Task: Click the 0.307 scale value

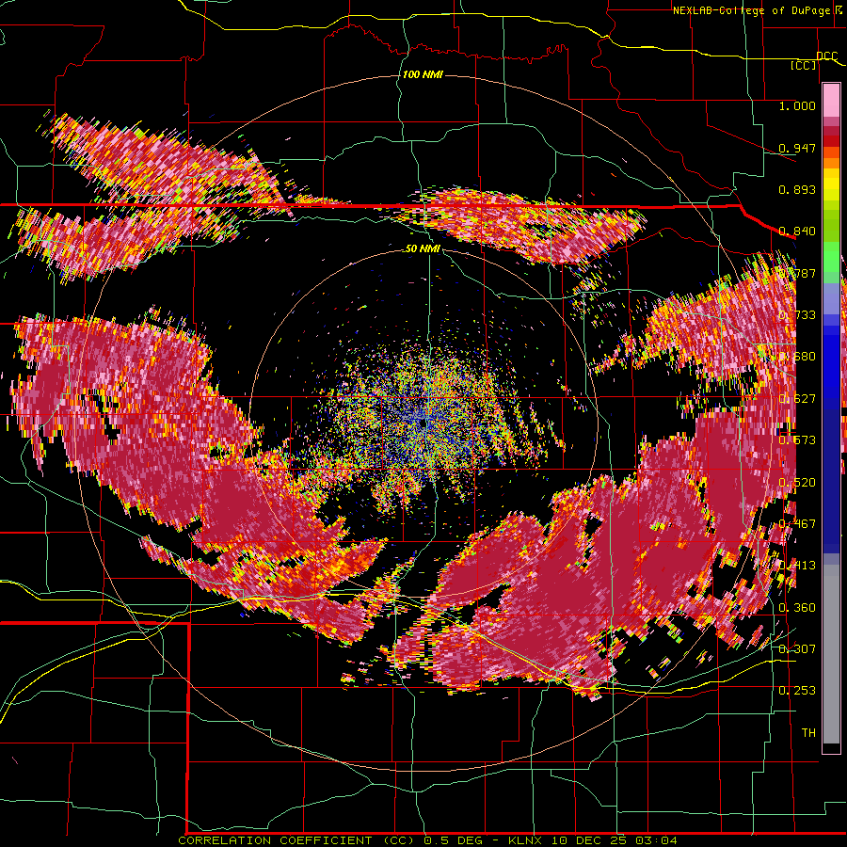Action: coord(797,648)
